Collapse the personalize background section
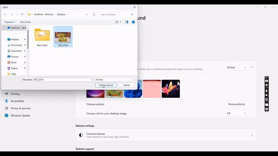Image resolution: width=278 pixels, height=156 pixels. point(252,68)
